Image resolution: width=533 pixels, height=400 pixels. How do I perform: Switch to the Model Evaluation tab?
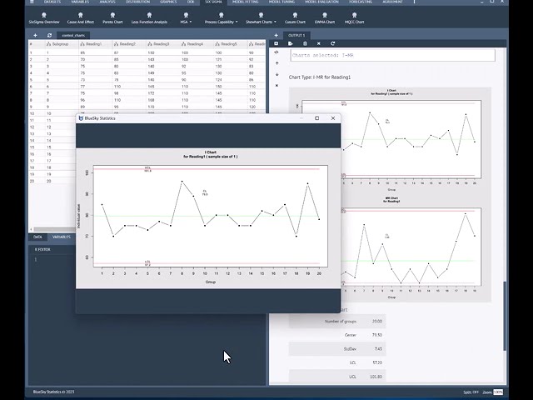(x=322, y=2)
